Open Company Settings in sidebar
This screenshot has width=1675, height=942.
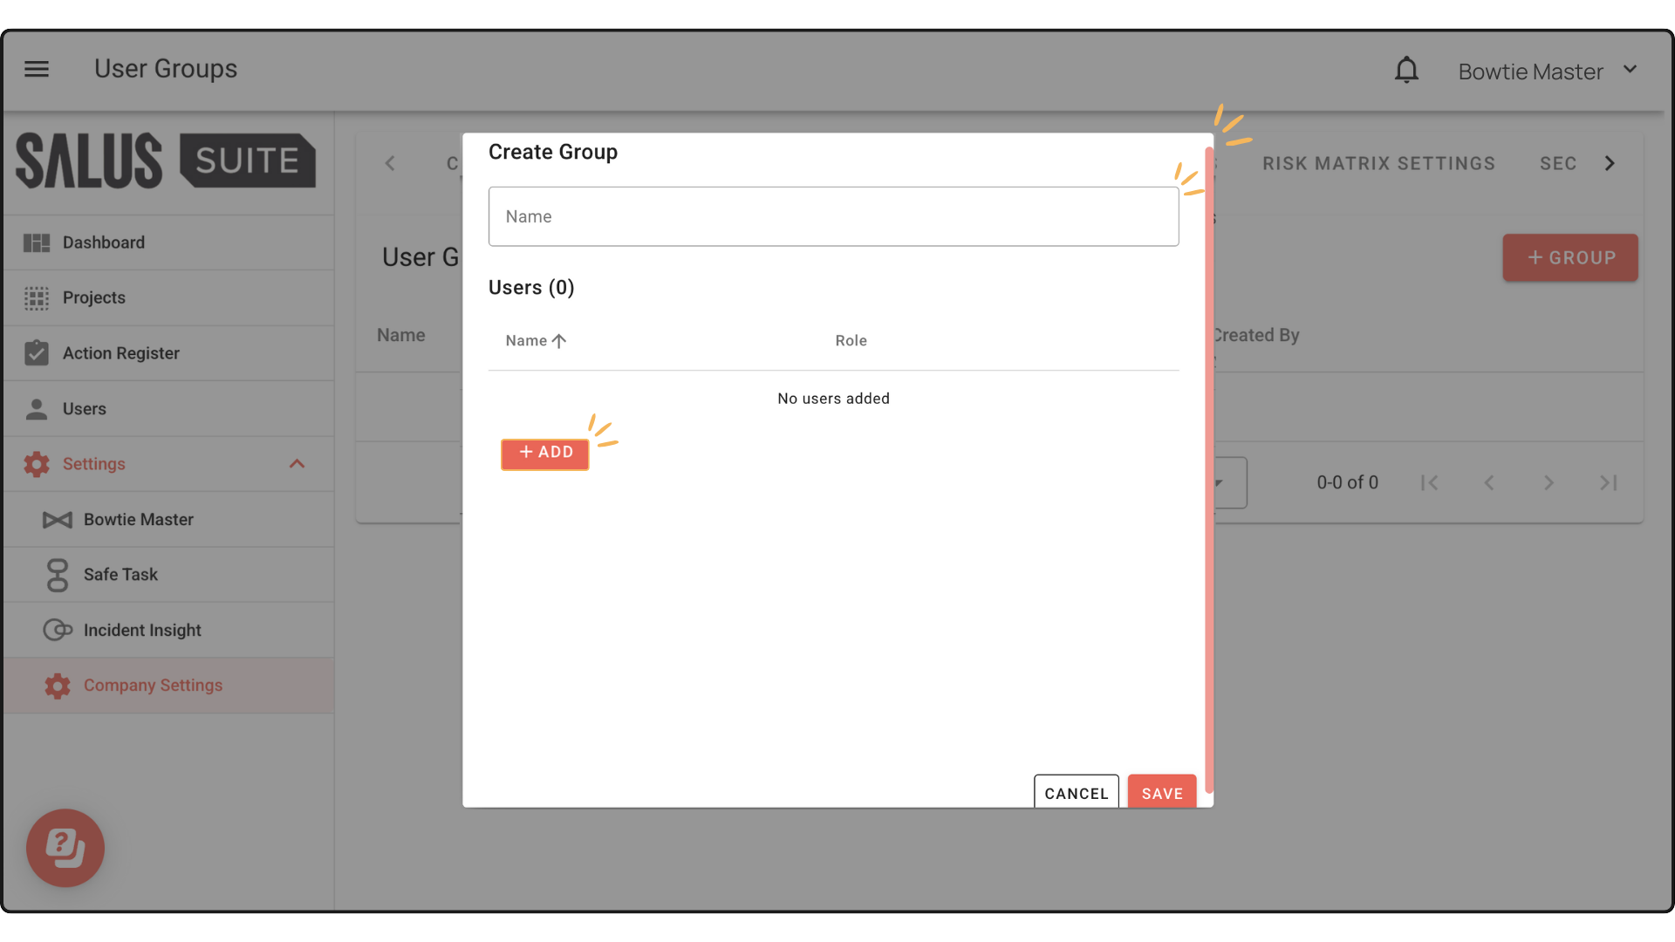[153, 686]
